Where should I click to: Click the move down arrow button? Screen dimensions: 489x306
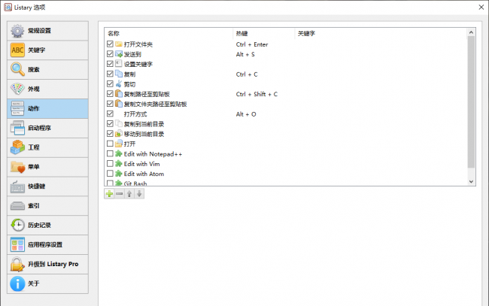tap(139, 194)
